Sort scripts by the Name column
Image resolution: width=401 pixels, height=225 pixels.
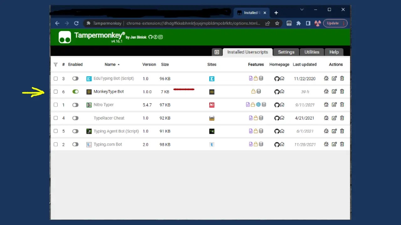coord(110,64)
